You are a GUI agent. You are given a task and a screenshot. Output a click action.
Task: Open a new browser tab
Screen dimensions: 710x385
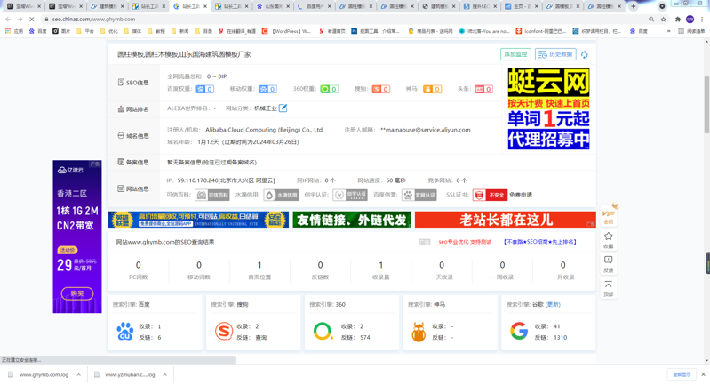634,6
